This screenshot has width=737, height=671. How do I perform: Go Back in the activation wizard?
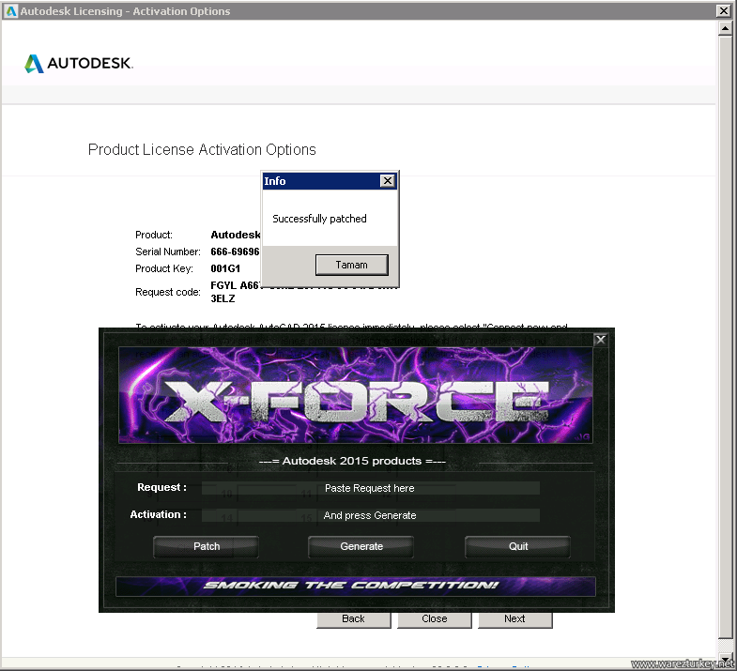coord(353,619)
